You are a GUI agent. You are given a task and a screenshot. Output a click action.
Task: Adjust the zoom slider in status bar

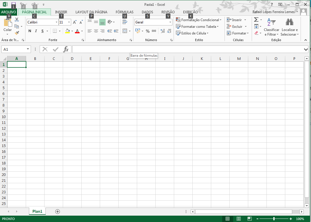click(x=274, y=219)
